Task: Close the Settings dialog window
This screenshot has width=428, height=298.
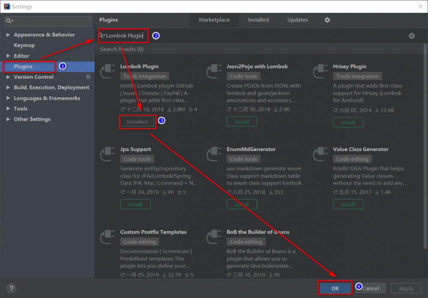Action: tap(421, 6)
